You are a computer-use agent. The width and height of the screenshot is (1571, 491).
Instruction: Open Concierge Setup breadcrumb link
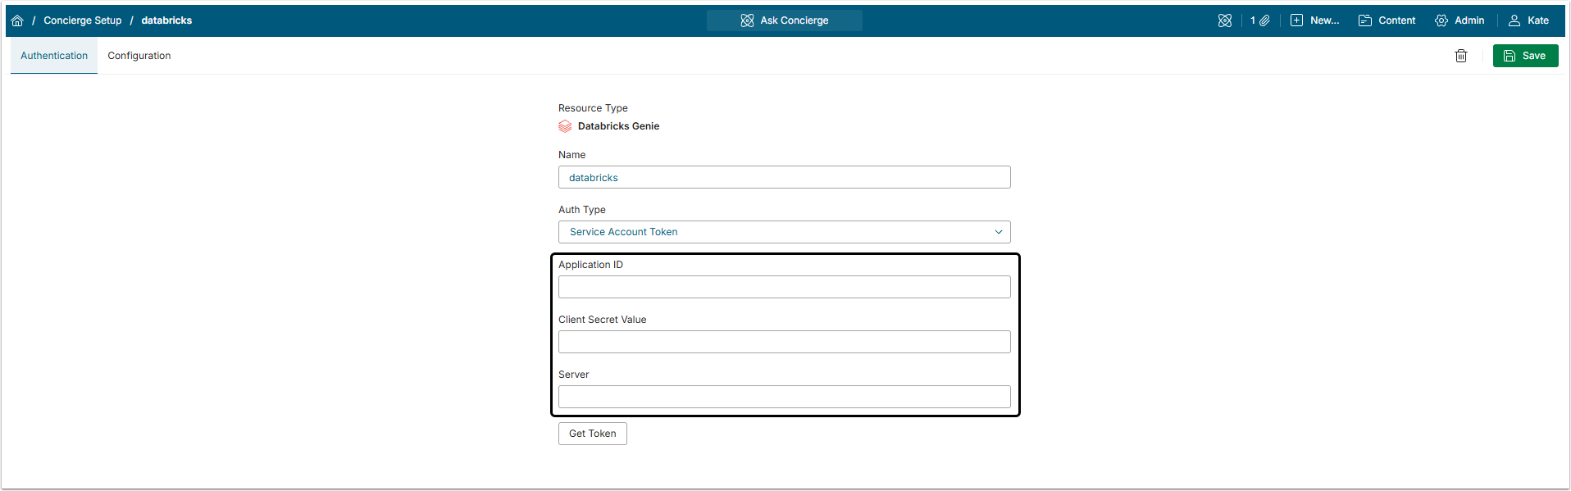(83, 20)
